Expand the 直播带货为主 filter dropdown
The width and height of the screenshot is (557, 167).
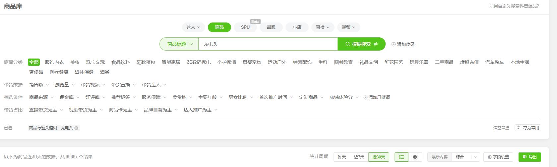46,110
